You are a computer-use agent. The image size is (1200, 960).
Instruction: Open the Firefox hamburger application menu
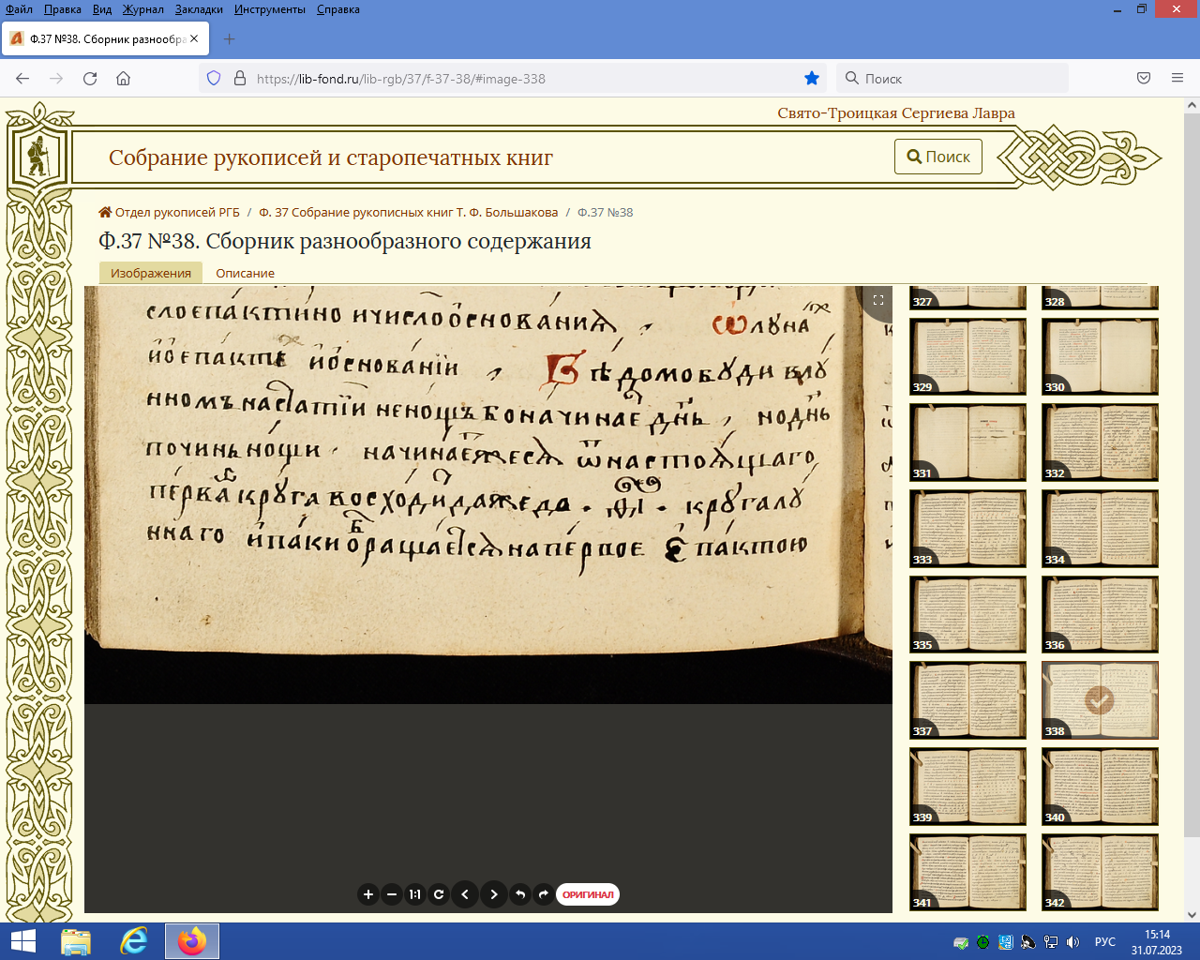pos(1177,79)
